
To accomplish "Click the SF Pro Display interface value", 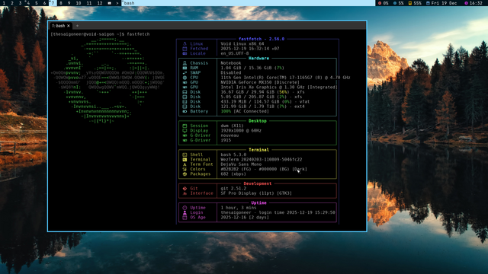I will coord(256,193).
